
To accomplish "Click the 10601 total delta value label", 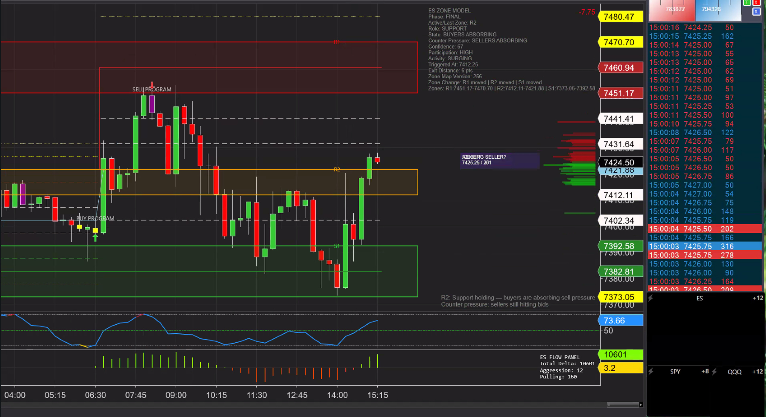I will tap(620, 355).
